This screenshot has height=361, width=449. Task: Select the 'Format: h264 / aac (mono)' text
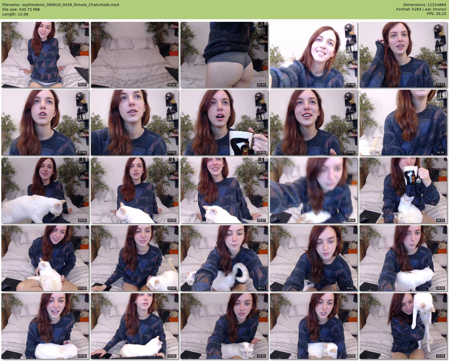tap(421, 9)
